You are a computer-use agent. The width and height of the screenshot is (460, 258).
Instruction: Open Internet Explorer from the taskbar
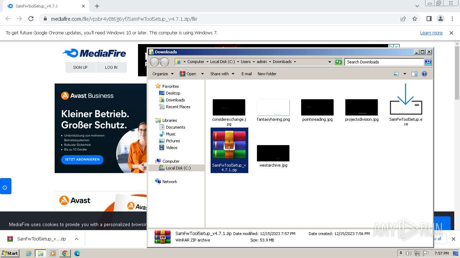point(29,253)
